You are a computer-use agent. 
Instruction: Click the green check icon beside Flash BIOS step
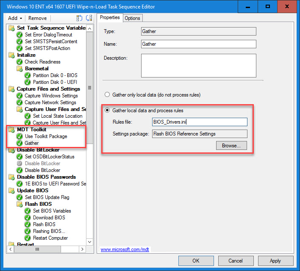click(x=28, y=224)
